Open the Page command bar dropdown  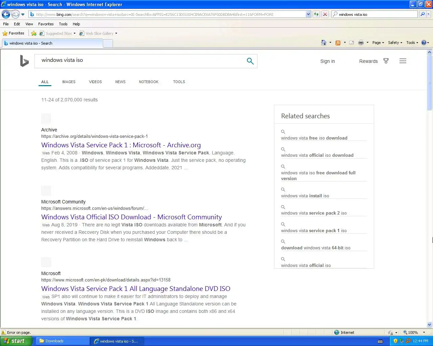pyautogui.click(x=378, y=43)
